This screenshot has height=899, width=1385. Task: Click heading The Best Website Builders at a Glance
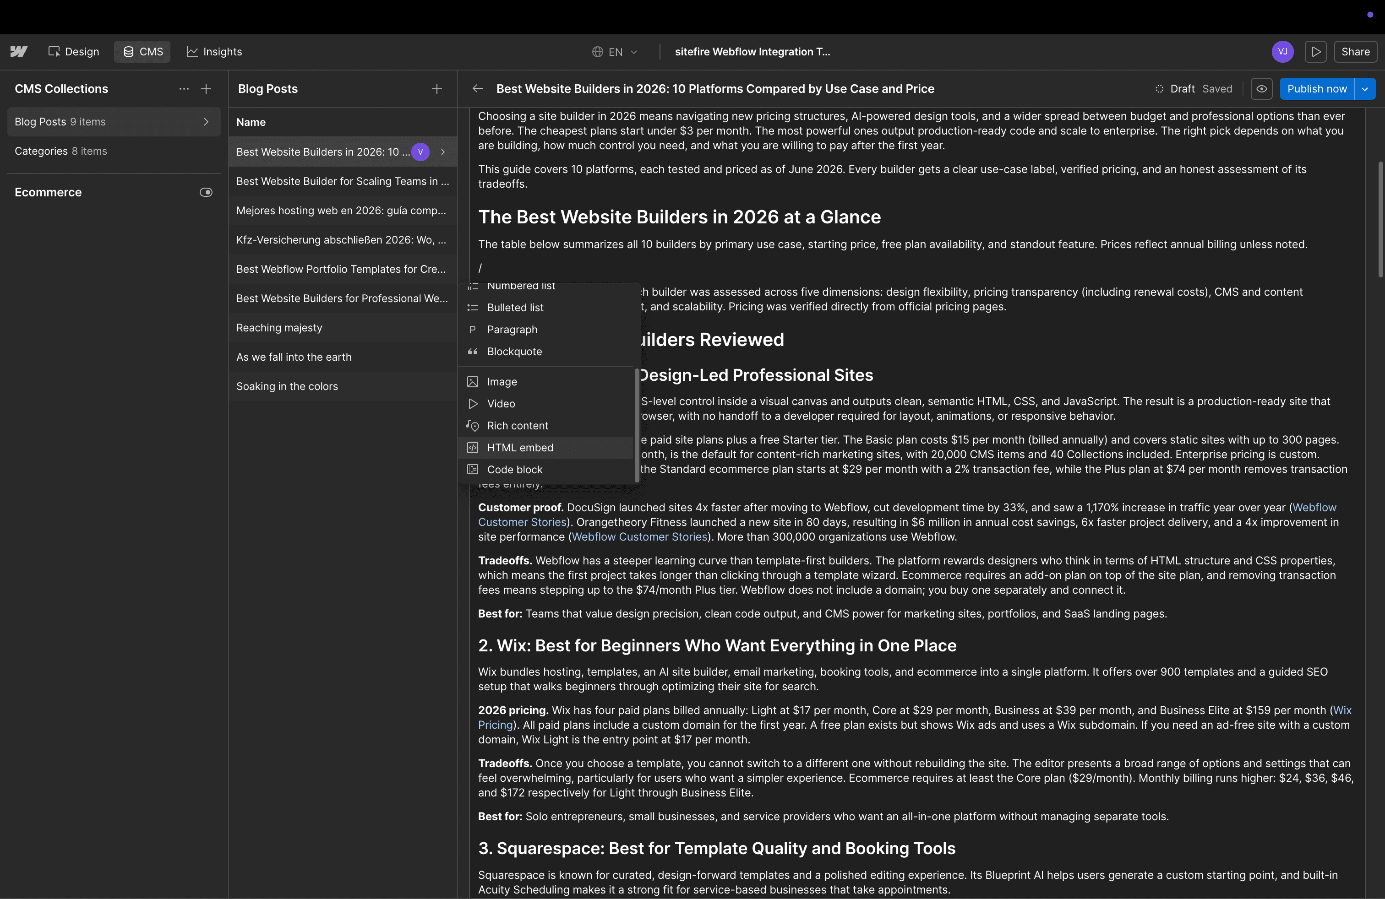(x=680, y=217)
